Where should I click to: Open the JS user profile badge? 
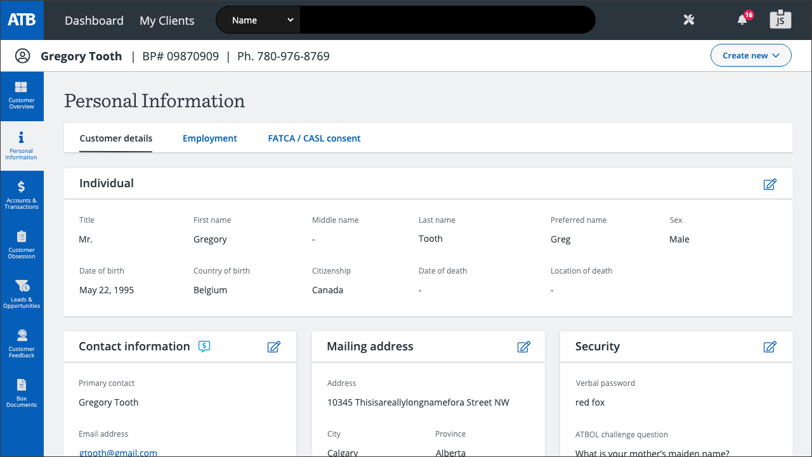pyautogui.click(x=780, y=20)
